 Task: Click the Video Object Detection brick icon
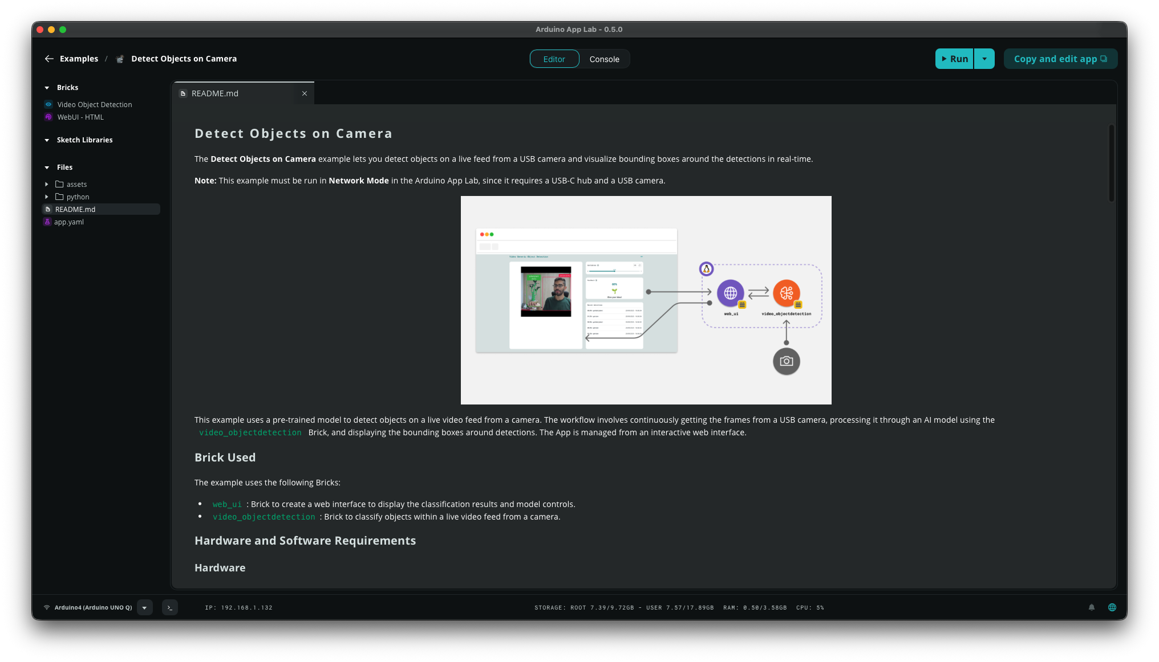[x=48, y=104]
